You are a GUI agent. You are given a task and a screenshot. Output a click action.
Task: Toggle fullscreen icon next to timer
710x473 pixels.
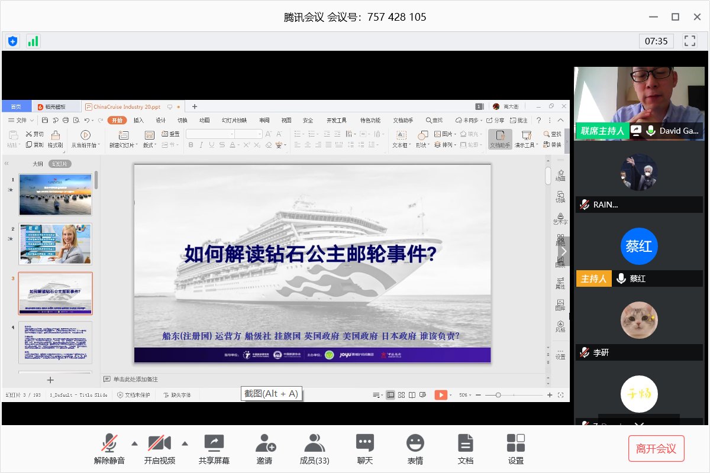point(689,41)
